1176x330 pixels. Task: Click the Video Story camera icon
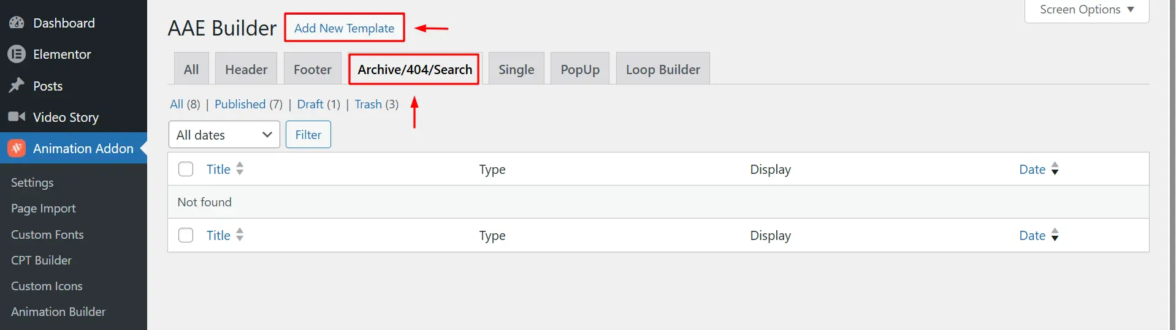click(x=17, y=117)
